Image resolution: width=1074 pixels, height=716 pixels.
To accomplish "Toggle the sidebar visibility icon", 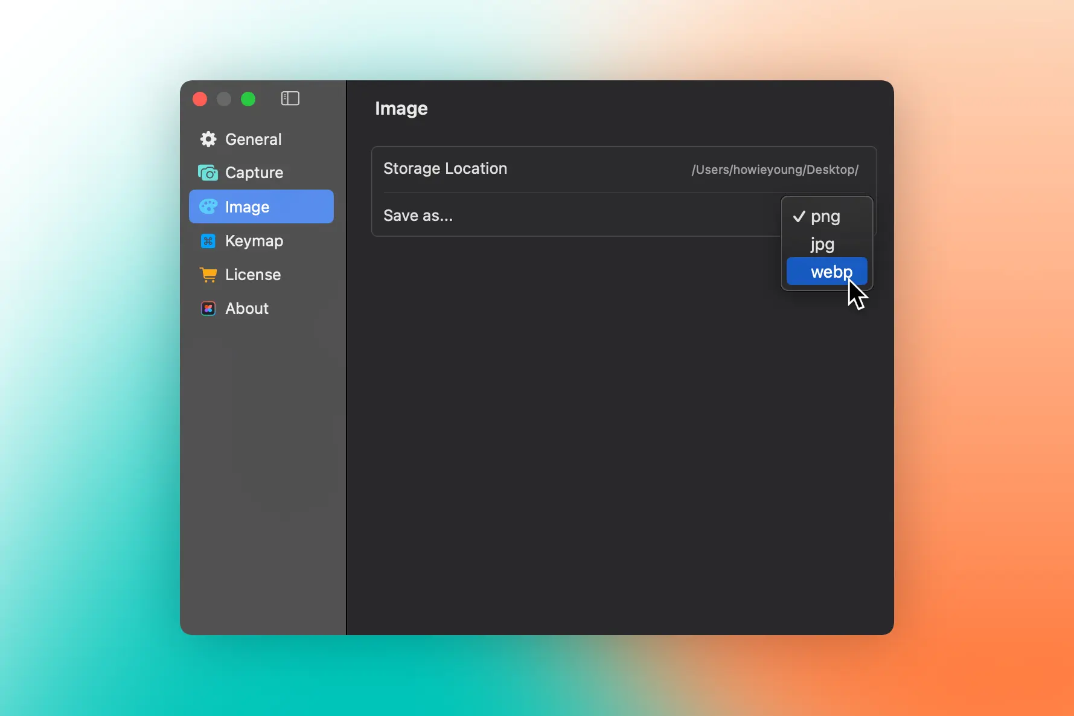I will click(x=290, y=98).
